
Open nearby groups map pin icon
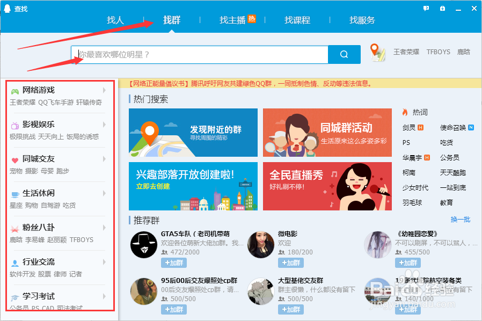pyautogui.click(x=377, y=53)
